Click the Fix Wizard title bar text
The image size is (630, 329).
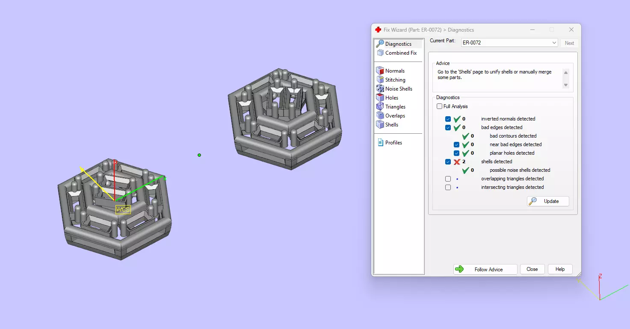(429, 30)
